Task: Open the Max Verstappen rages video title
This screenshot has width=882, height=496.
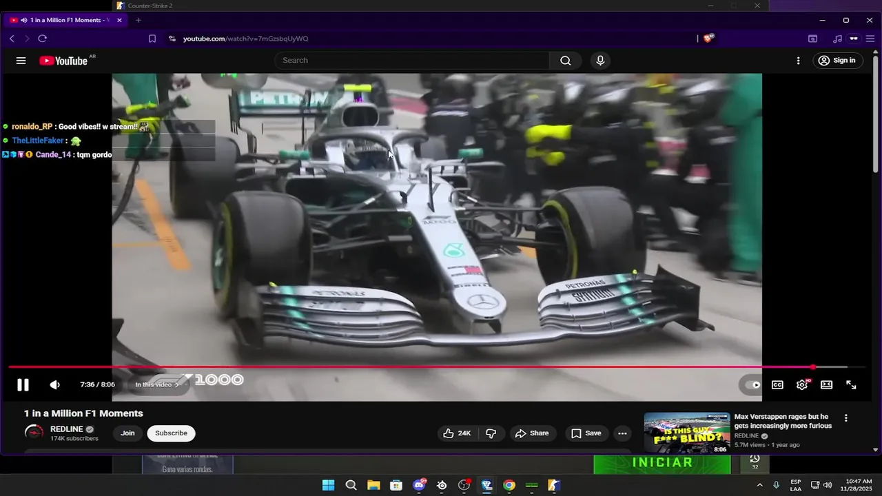Action: tap(783, 421)
